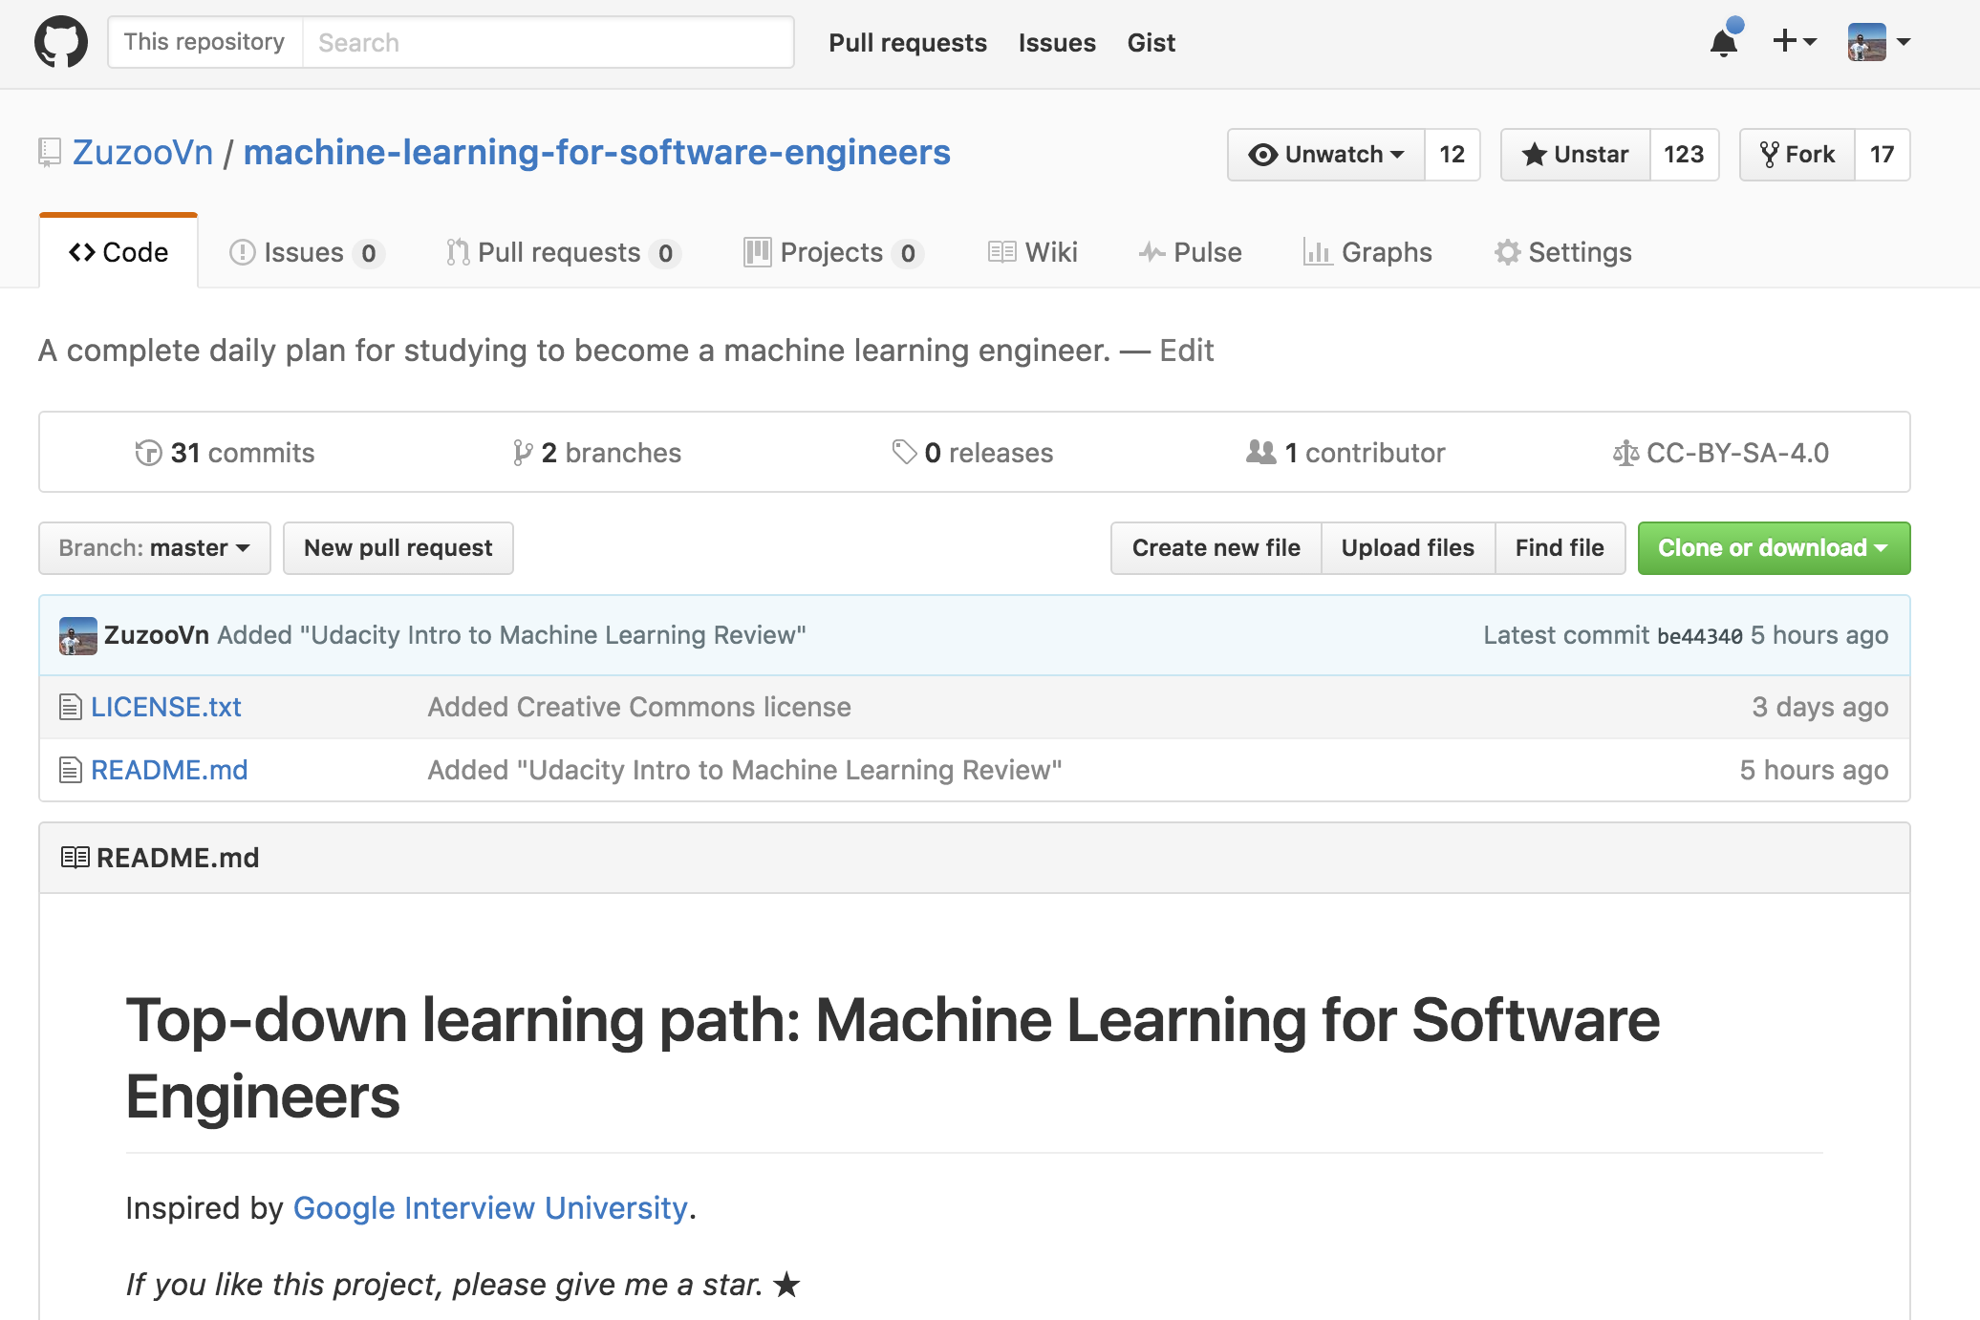Open the notifications bell
1980x1320 pixels.
click(x=1723, y=43)
